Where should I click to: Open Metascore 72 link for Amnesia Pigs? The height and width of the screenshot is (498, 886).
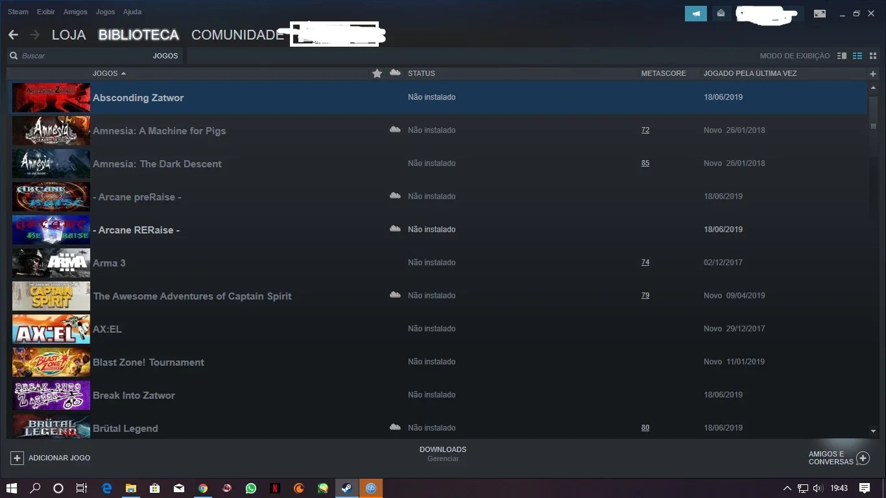[x=645, y=130]
